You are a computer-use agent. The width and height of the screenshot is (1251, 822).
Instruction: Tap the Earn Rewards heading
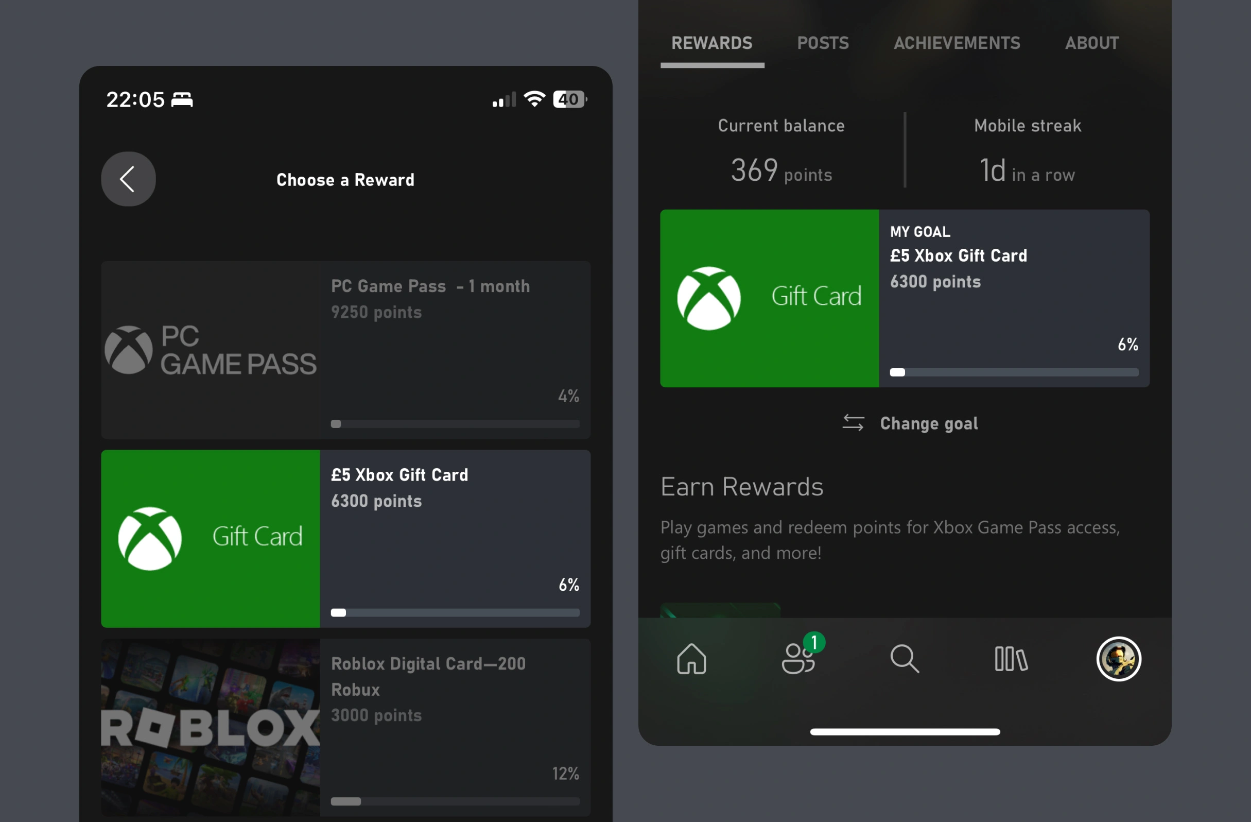point(742,487)
